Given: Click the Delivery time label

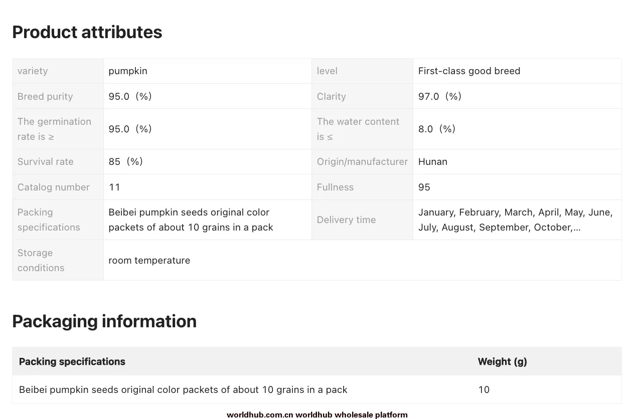Looking at the screenshot, I should (346, 220).
